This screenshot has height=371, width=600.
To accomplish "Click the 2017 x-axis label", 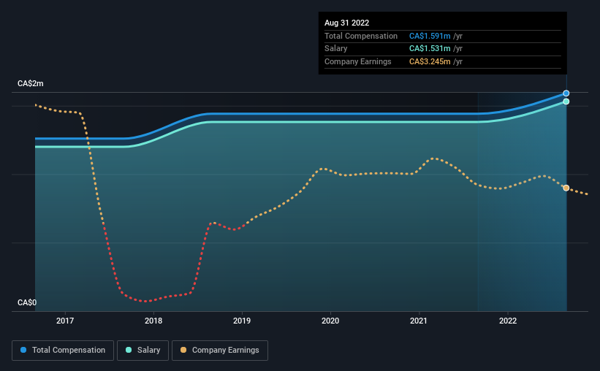I will 65,321.
